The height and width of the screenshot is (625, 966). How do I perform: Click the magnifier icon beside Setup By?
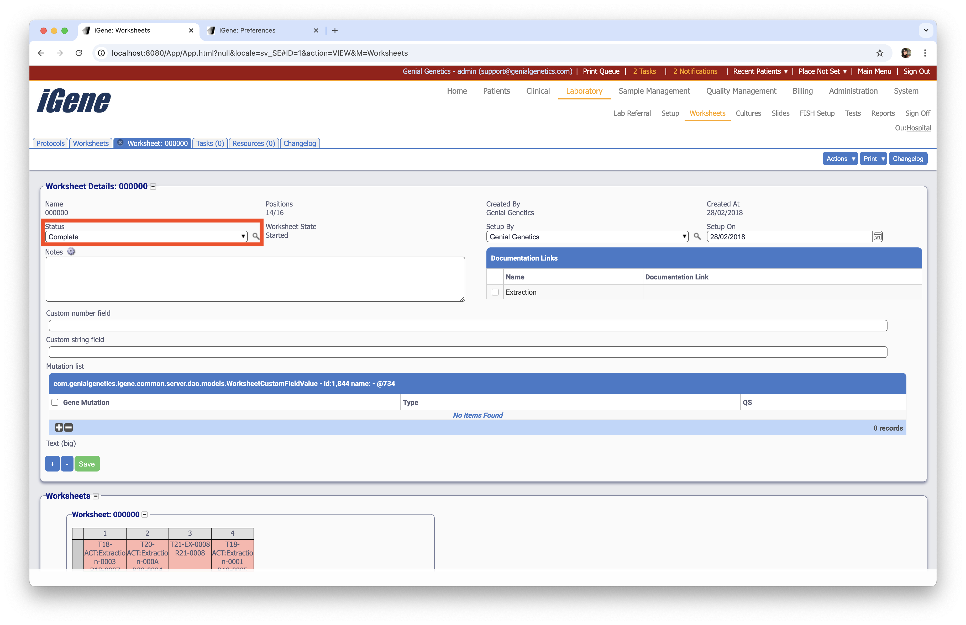697,236
